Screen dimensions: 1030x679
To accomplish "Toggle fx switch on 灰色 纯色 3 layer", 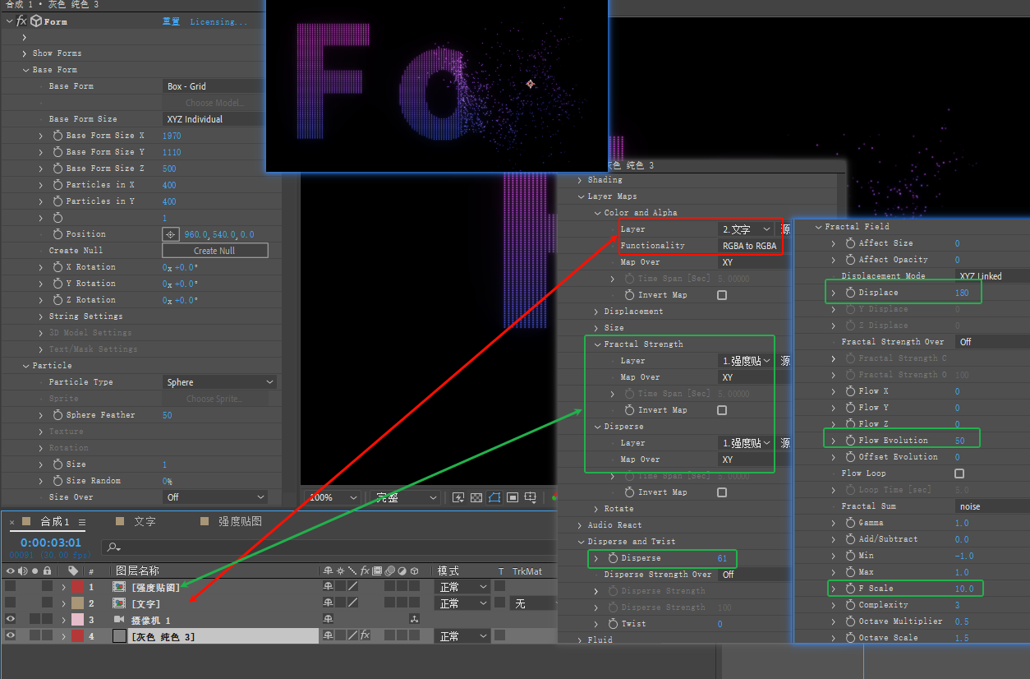I will point(364,636).
